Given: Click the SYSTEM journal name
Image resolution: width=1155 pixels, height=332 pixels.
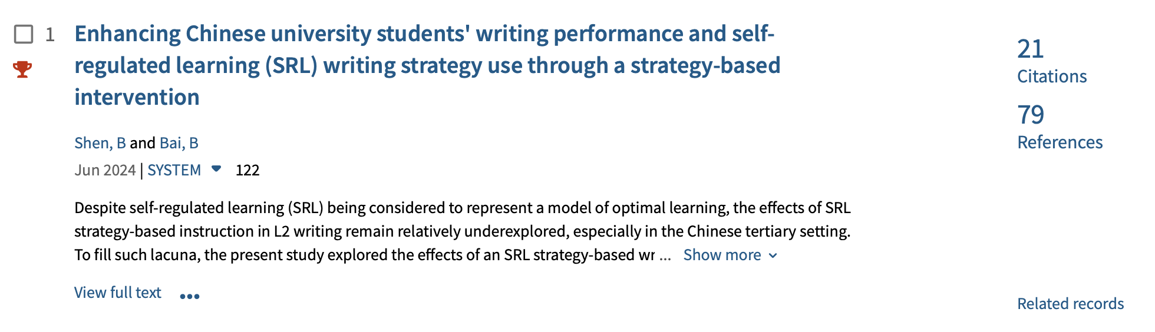Looking at the screenshot, I should coord(174,170).
